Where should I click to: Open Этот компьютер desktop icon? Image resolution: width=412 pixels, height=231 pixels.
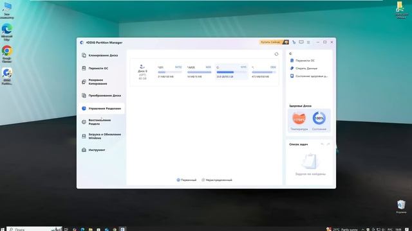coord(7,10)
